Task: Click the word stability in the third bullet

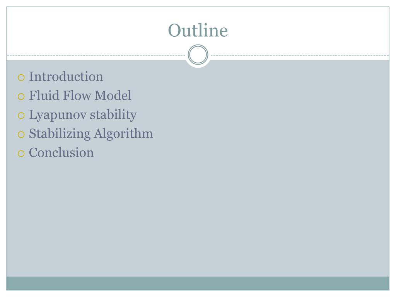Action: [x=113, y=115]
